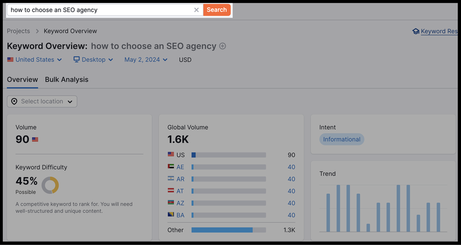Click the 40 volume value in AE row

pyautogui.click(x=292, y=167)
